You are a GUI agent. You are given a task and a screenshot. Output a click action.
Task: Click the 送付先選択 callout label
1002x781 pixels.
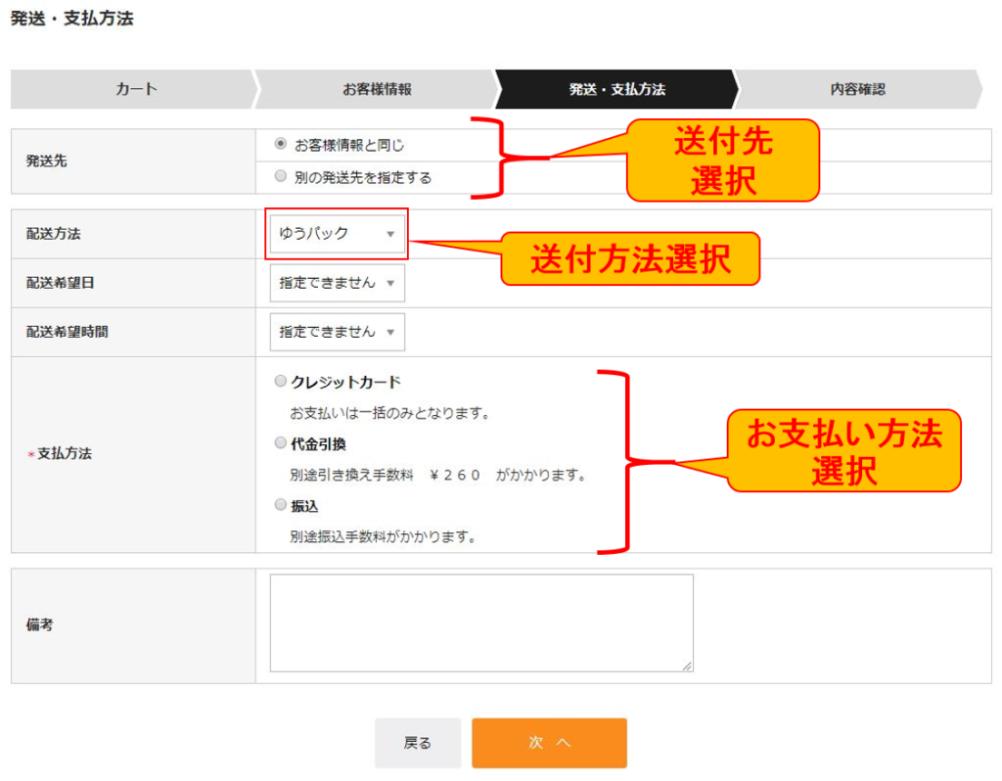coord(722,160)
